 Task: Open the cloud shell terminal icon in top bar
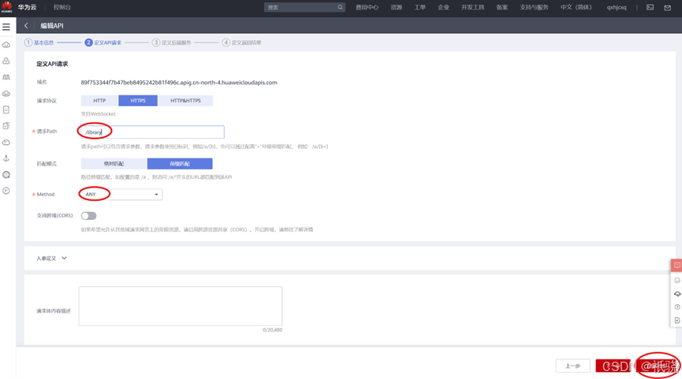650,7
